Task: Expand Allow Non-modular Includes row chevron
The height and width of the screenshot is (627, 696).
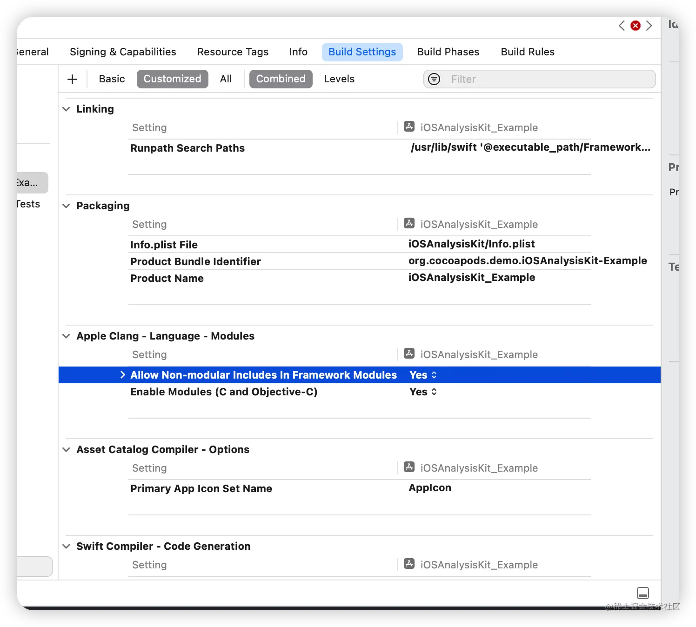Action: pos(122,375)
